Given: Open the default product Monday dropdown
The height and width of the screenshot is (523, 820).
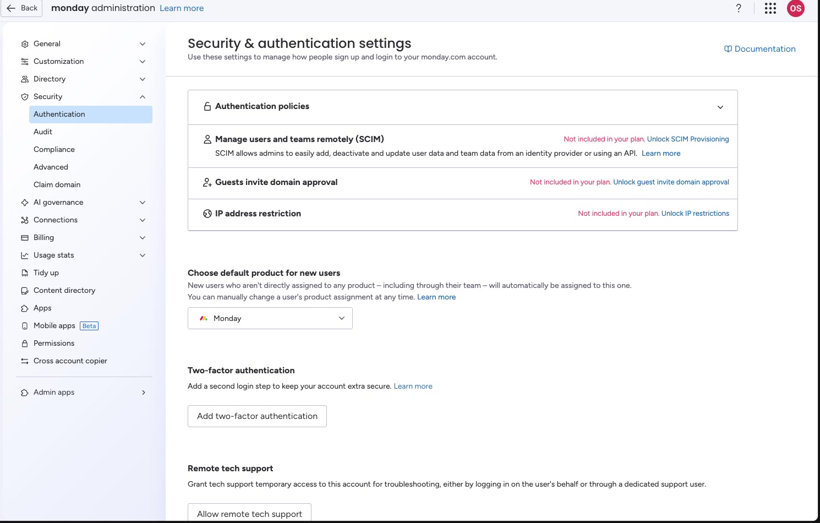Looking at the screenshot, I should click(x=270, y=318).
